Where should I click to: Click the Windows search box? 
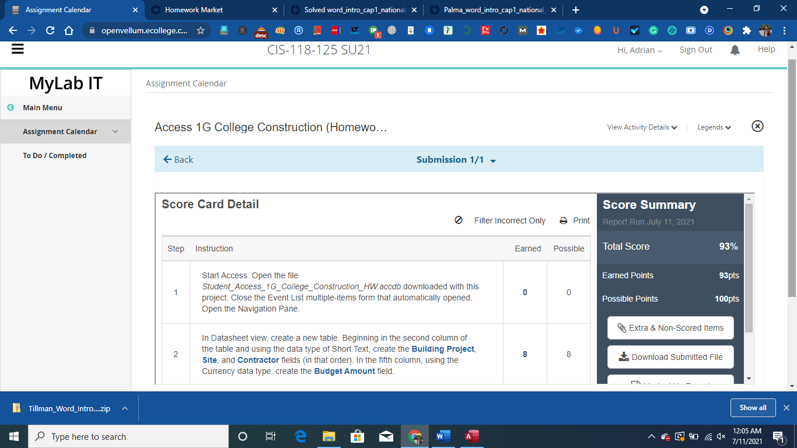tap(128, 436)
